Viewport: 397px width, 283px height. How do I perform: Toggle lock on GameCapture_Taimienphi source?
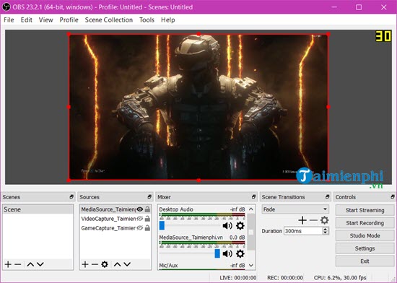click(147, 228)
